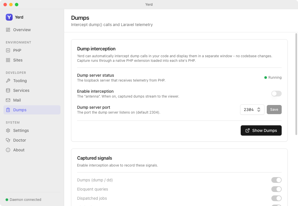Viewport: 298px width, 206px height.
Task: Click the Services database icon
Action: [x=8, y=90]
